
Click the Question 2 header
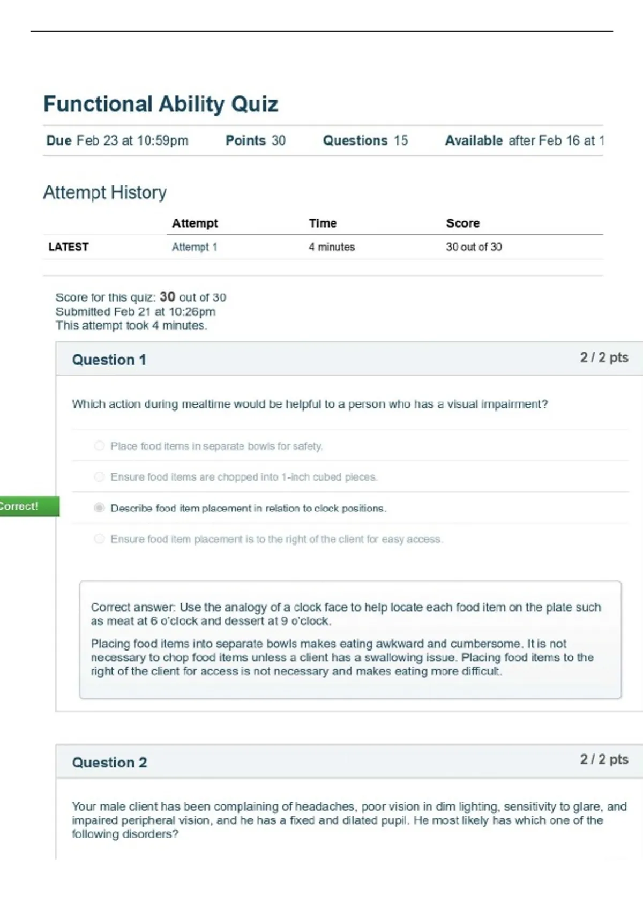point(109,763)
